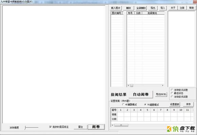Click question number 2 header cell

(127, 110)
